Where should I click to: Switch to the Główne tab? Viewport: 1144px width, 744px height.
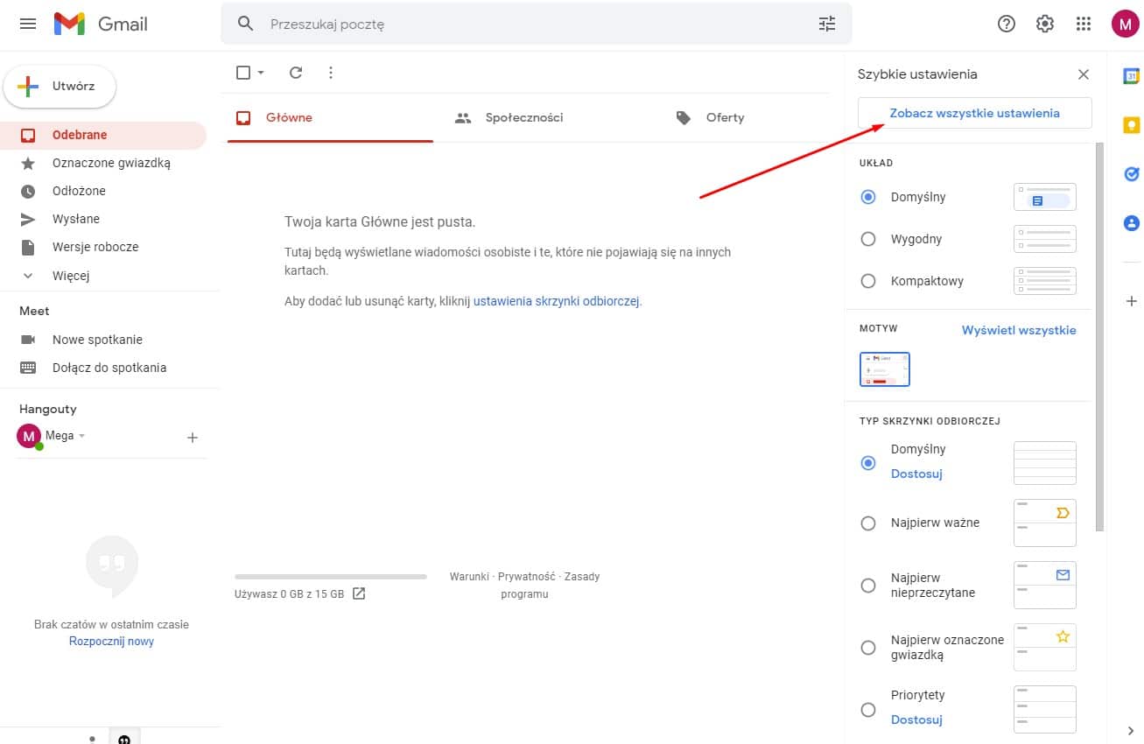(x=330, y=117)
